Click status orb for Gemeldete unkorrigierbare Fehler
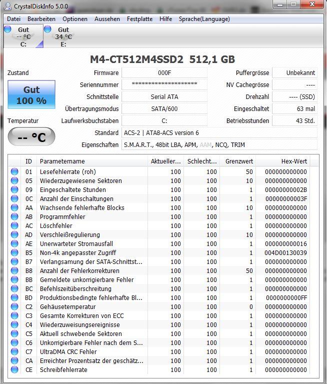 [x=14, y=279]
